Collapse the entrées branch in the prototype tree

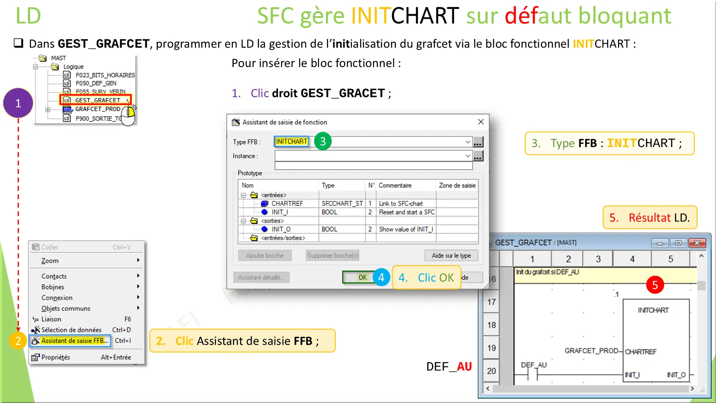[243, 195]
